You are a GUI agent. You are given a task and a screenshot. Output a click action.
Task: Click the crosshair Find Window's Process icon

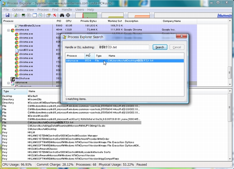pyautogui.click(x=68, y=15)
